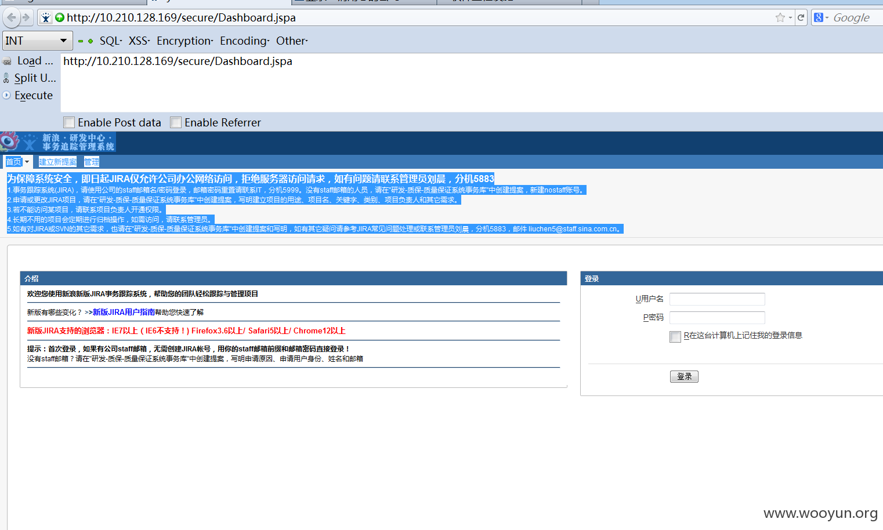The image size is (883, 530).
Task: Click the green minus icon in HackBar
Action: (x=81, y=41)
